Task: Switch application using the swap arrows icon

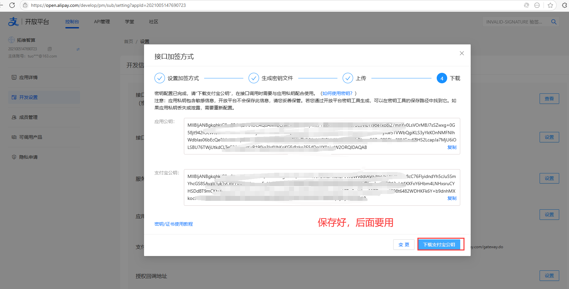Action: (78, 49)
